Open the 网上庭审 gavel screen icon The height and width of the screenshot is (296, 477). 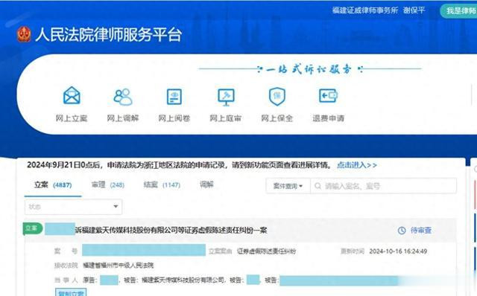226,97
